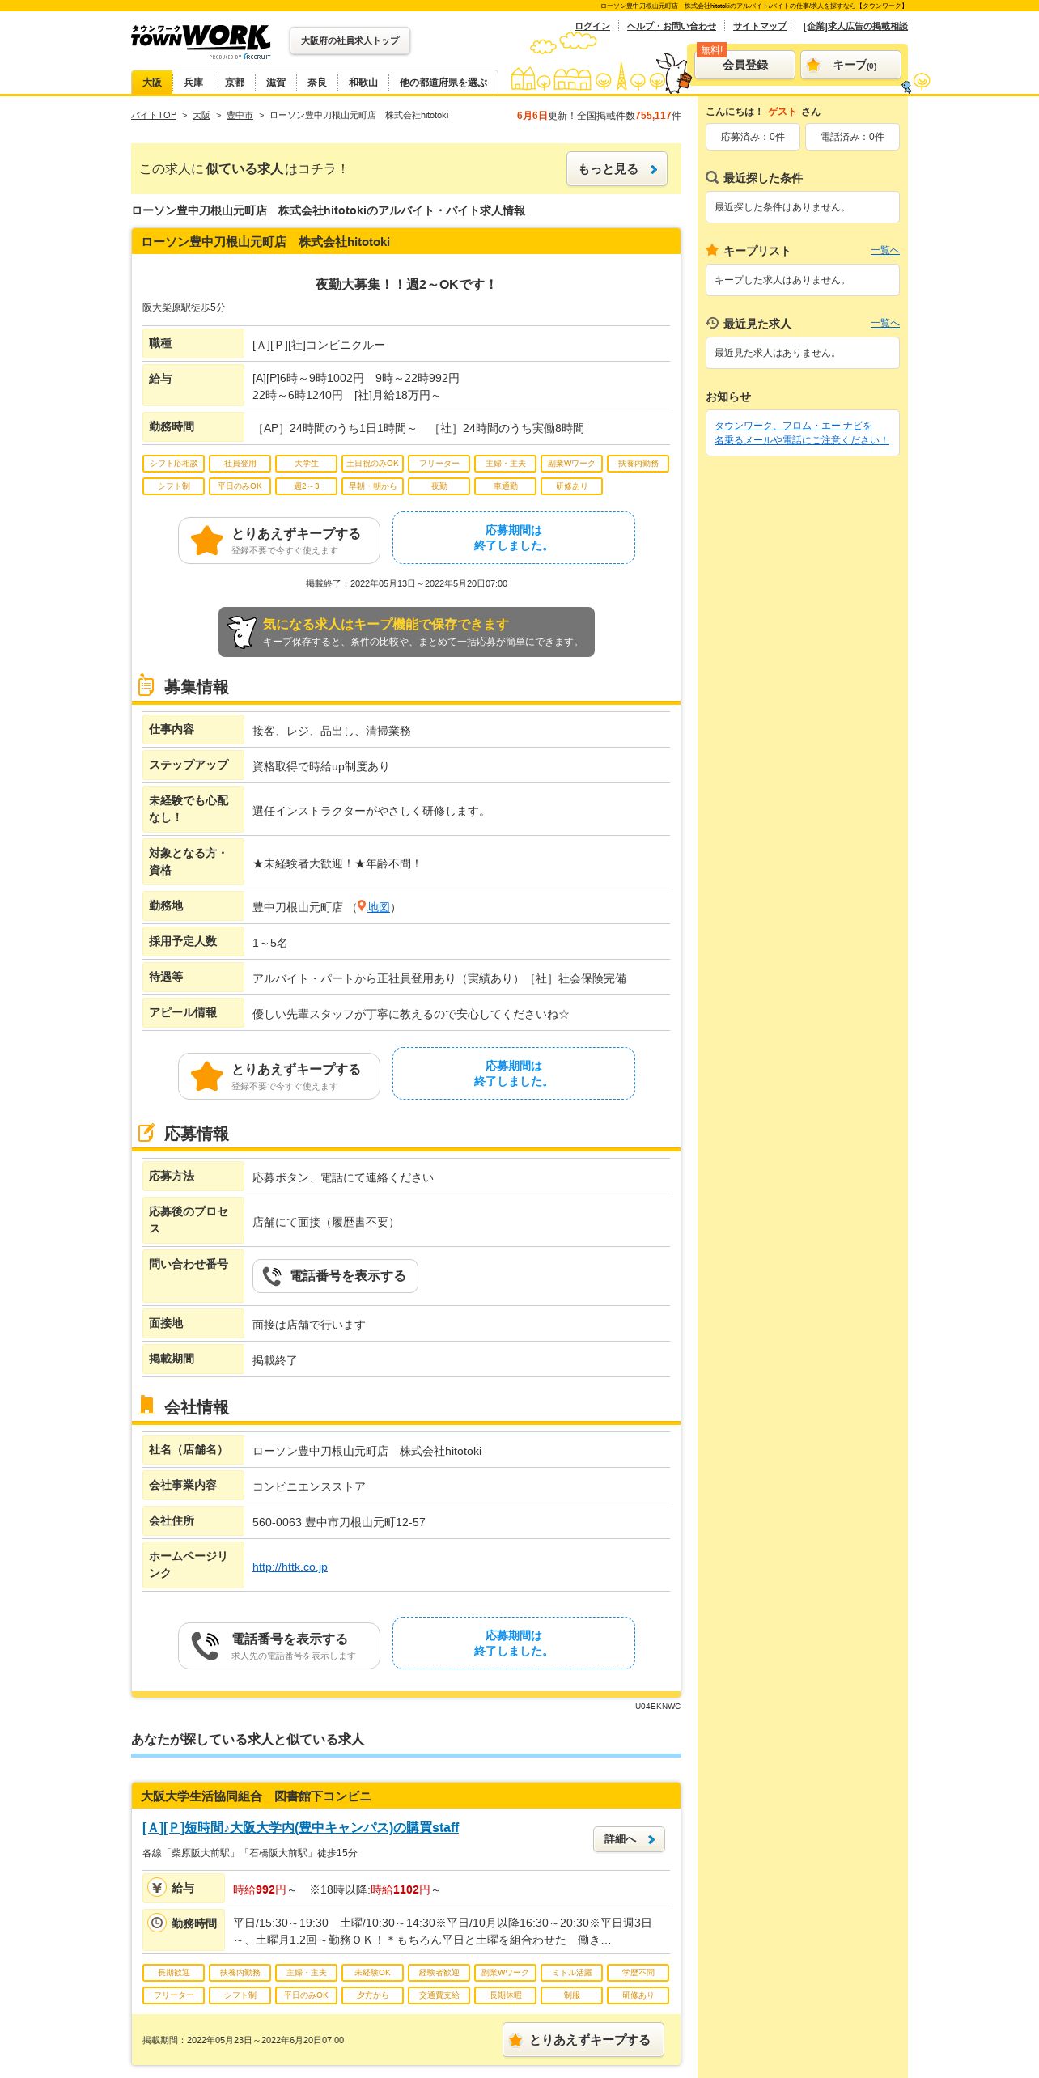
Task: Click the 夜勤 tag
Action: (x=439, y=486)
